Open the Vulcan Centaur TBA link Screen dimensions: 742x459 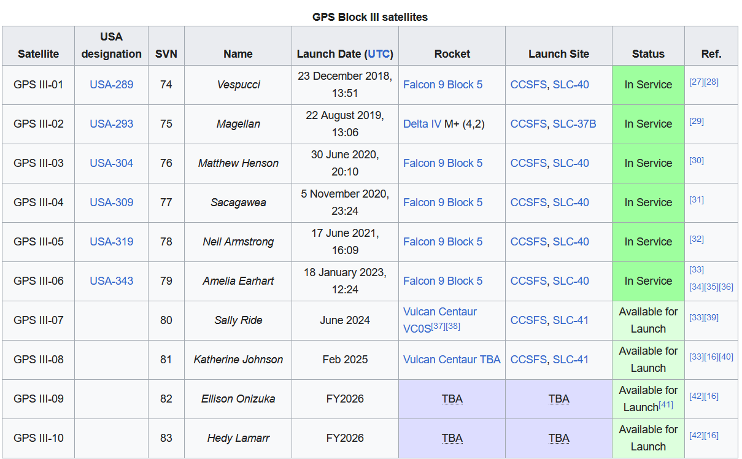click(x=452, y=360)
